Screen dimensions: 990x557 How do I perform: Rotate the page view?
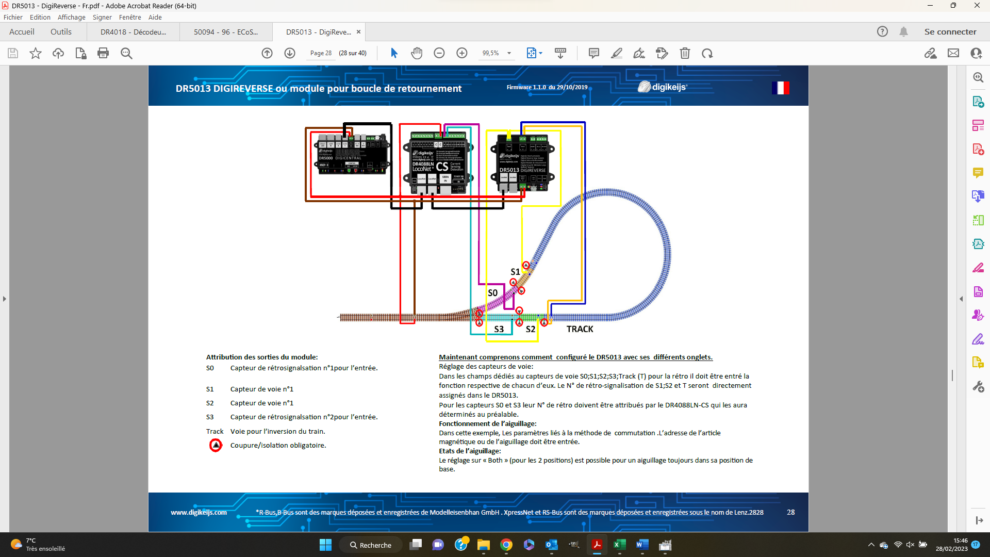pos(707,53)
